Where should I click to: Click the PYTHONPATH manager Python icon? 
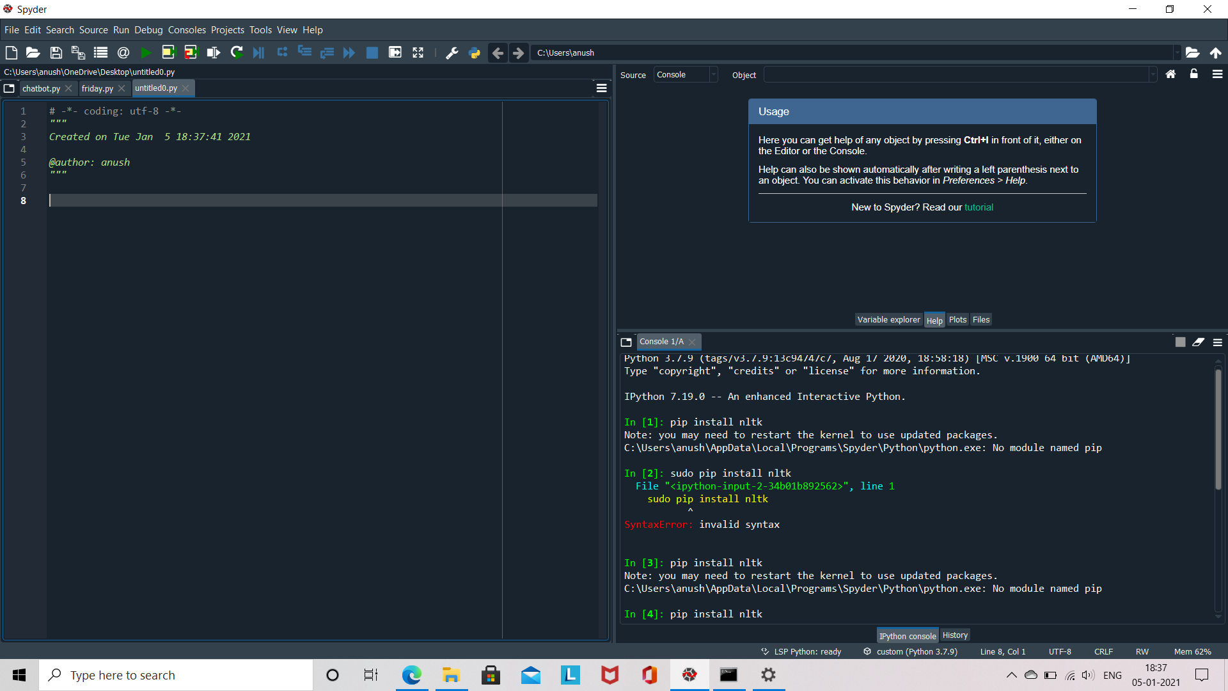click(x=474, y=52)
